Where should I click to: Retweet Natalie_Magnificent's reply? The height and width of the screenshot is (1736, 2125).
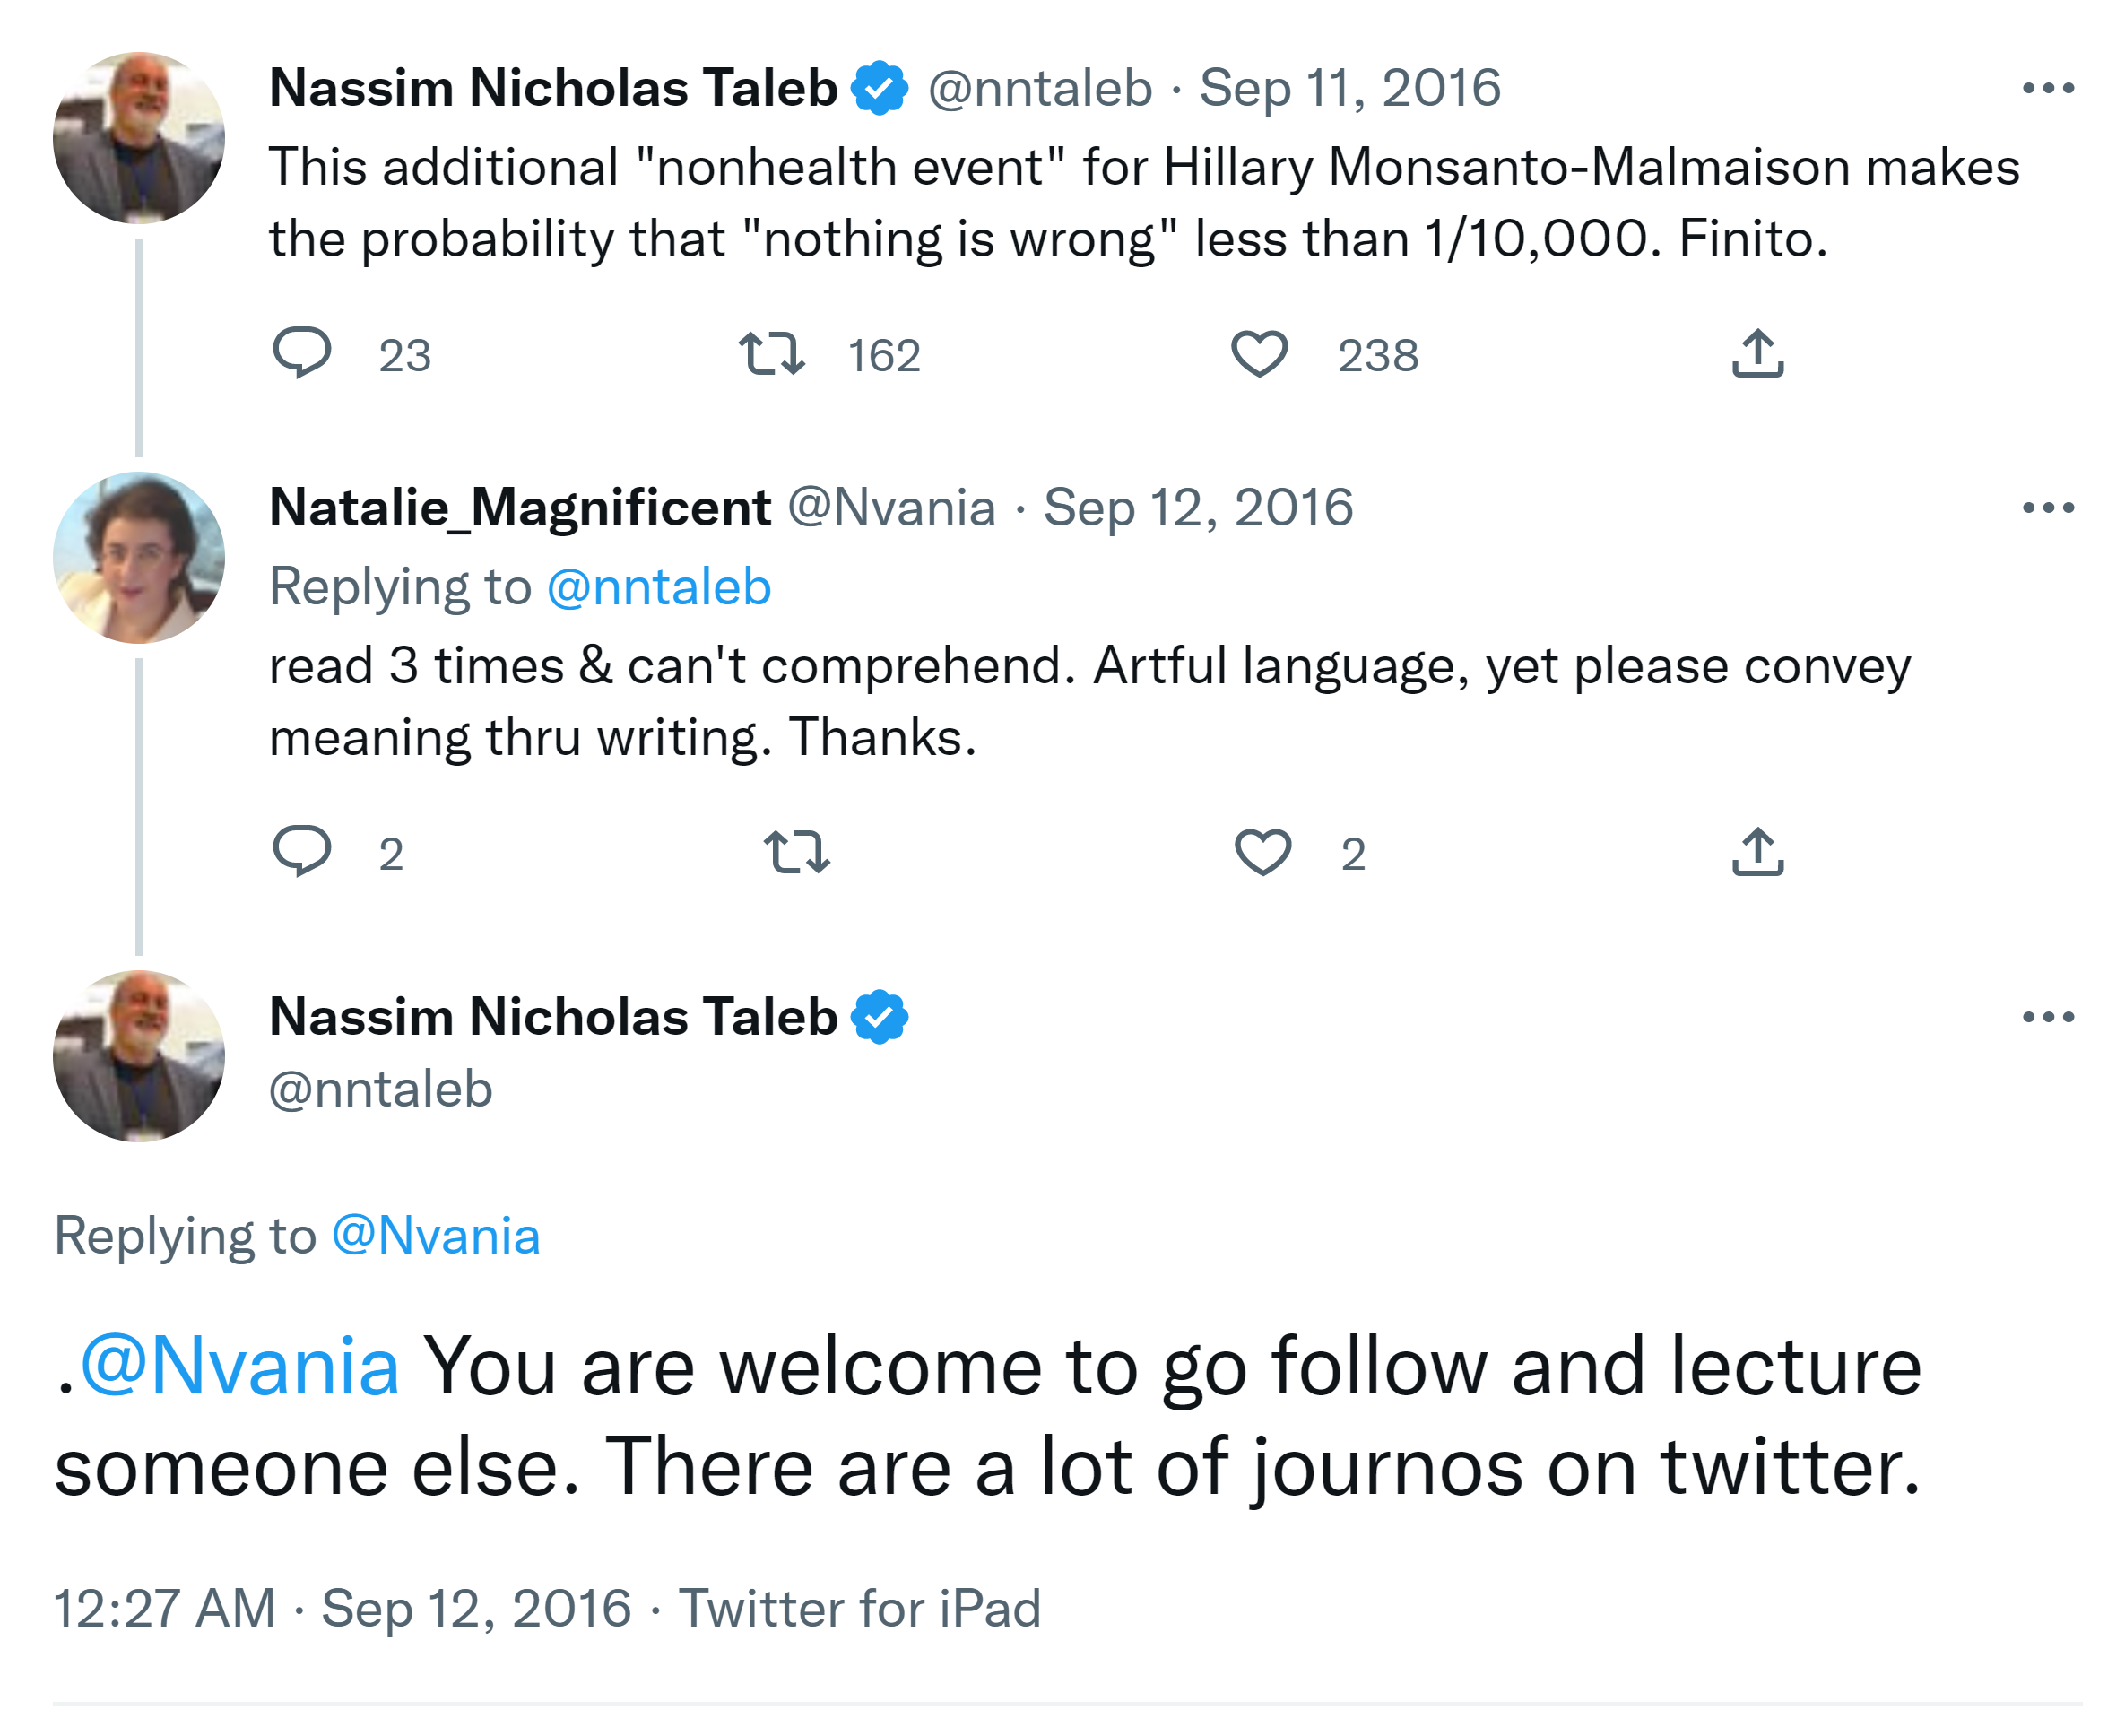[796, 852]
